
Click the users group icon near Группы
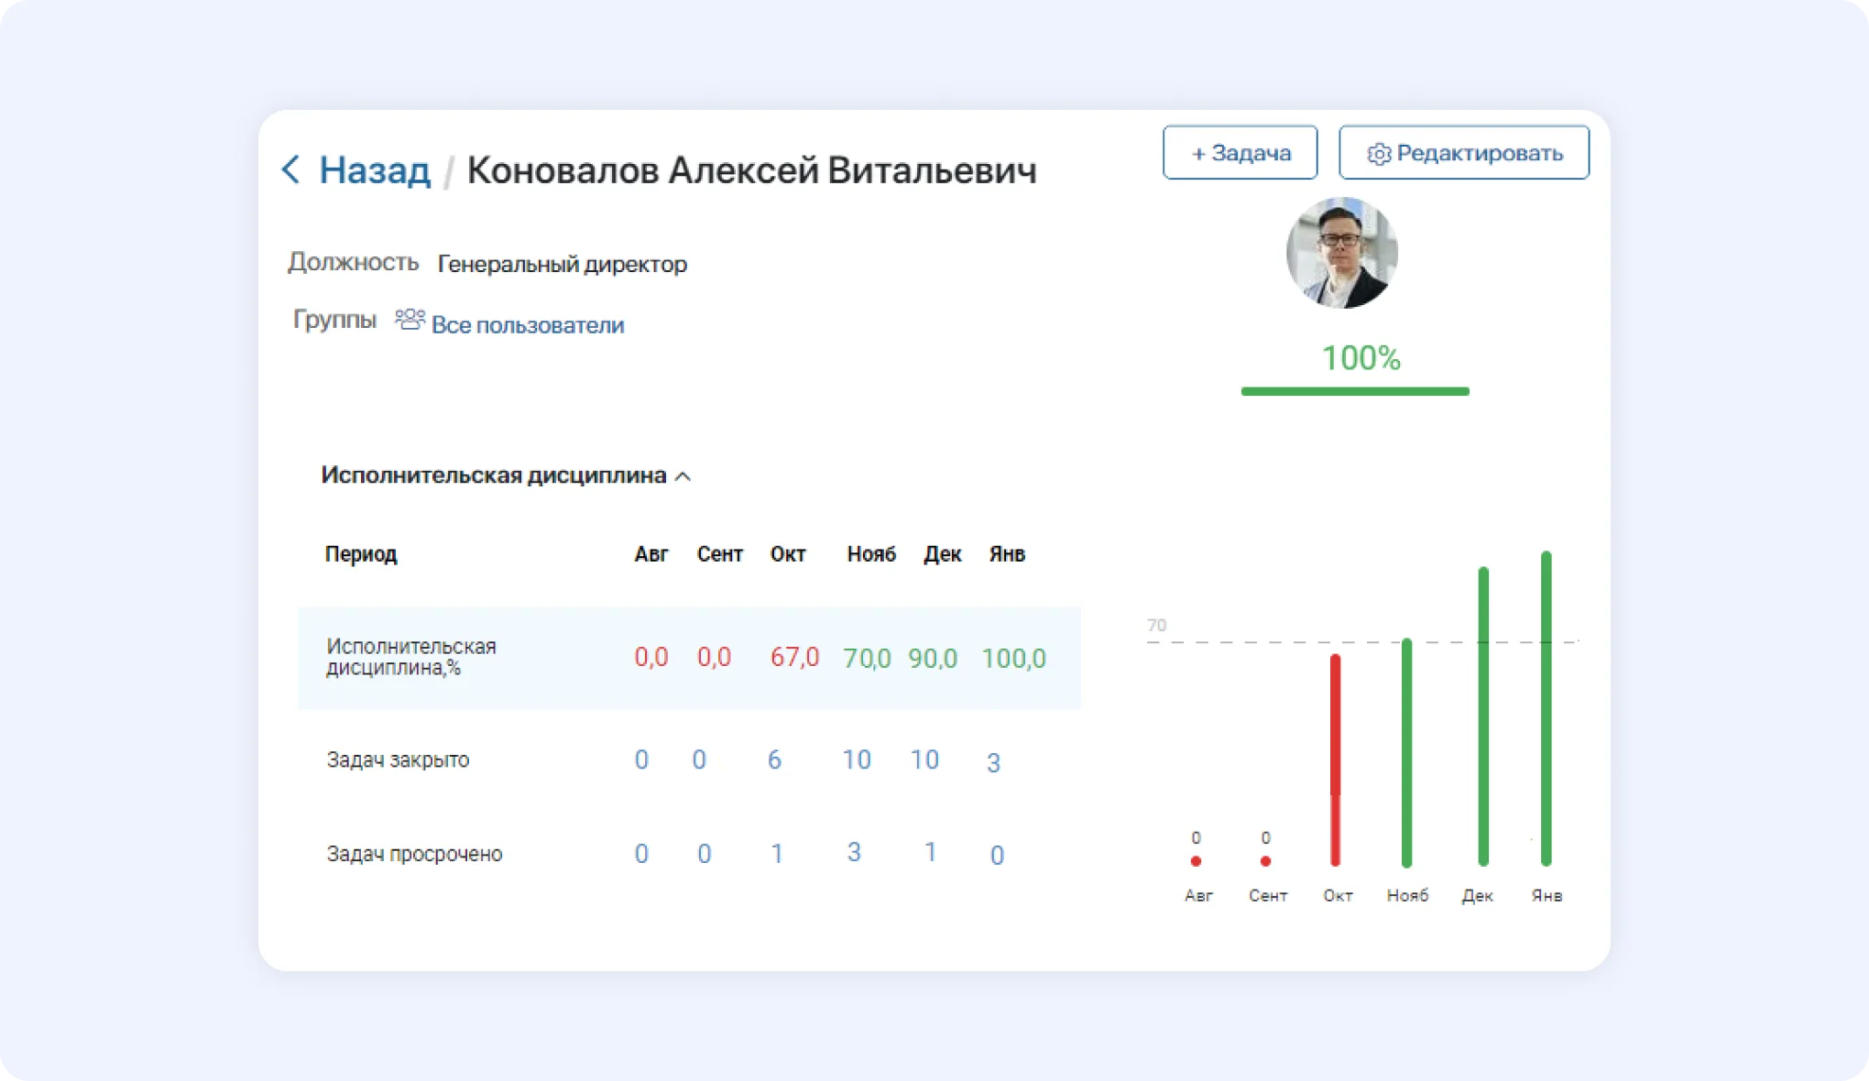tap(410, 320)
